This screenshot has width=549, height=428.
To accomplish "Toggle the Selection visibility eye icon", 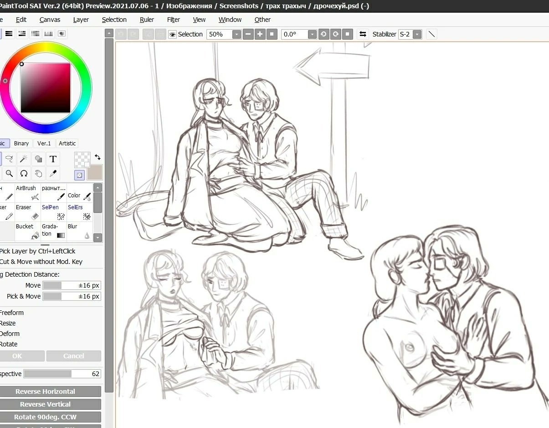I will point(172,35).
